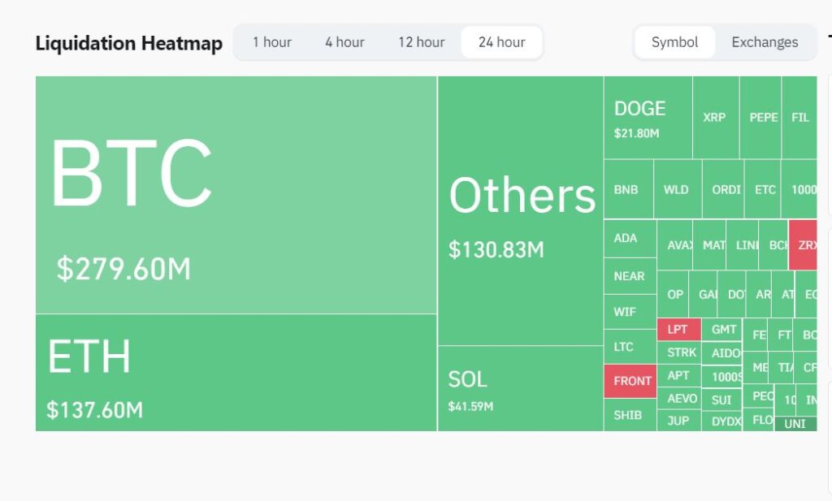Switch heatmap view to Exchanges

[765, 42]
